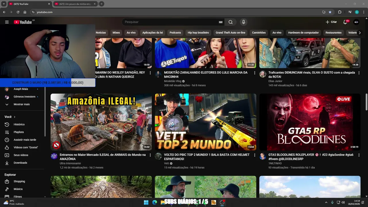
Task: Open a new browser tab
Action: click(101, 4)
